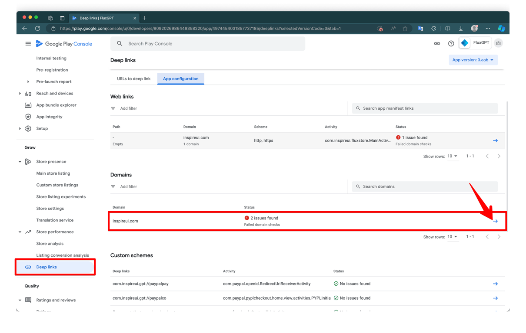Go to previous page in Web links table
Screen dimensions: 526x333
487,156
